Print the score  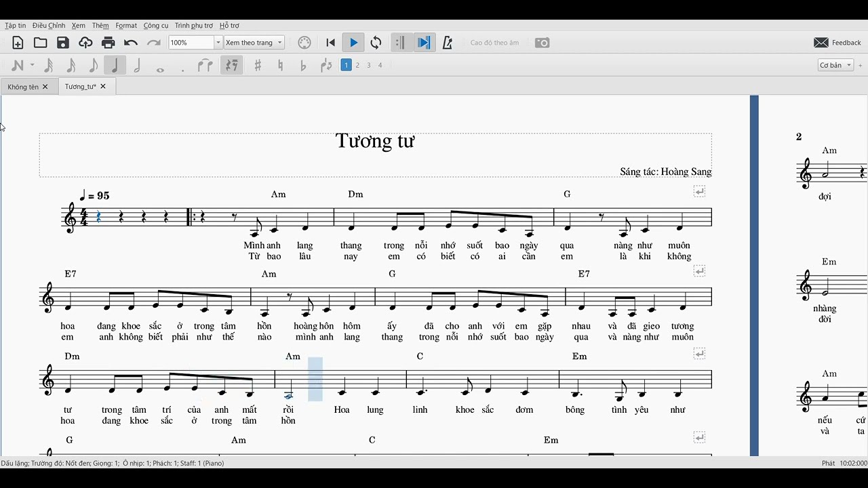click(x=108, y=43)
